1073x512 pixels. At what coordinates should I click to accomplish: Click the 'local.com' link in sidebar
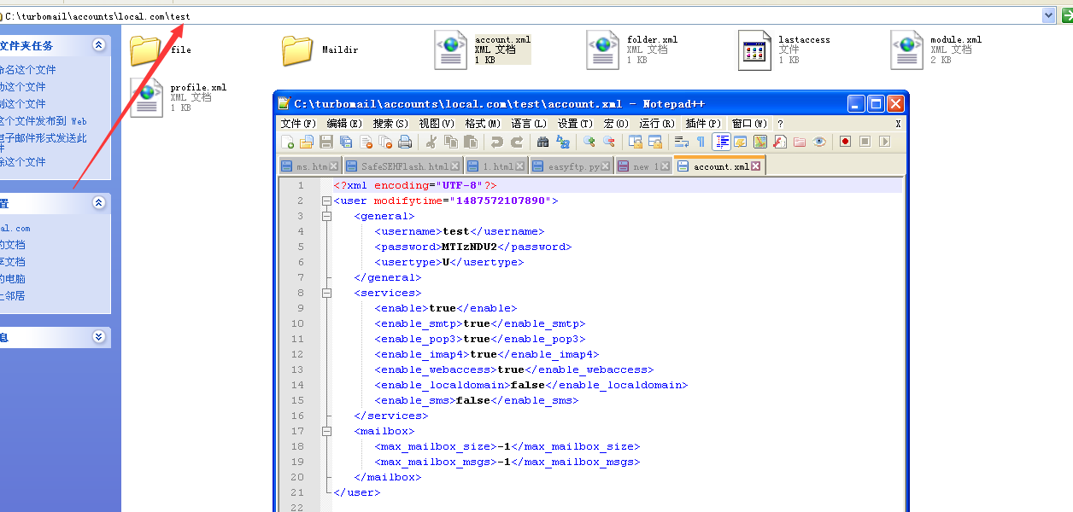pyautogui.click(x=15, y=228)
